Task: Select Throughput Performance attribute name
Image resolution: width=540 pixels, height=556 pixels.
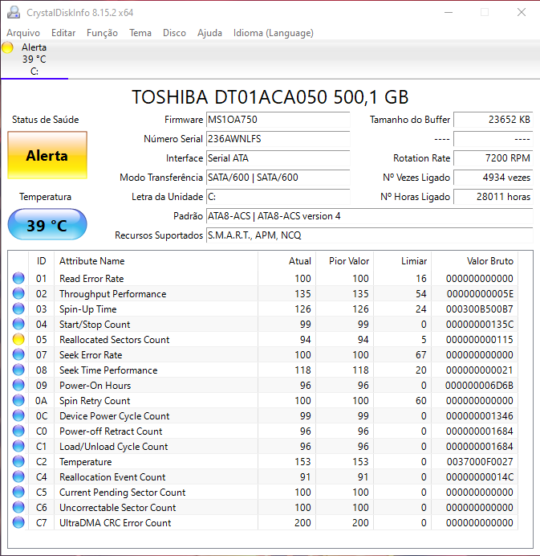Action: [x=112, y=294]
